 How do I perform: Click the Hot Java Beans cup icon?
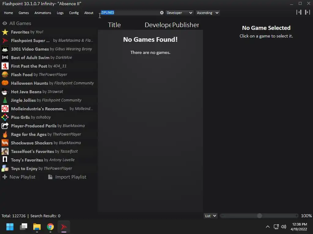click(5, 91)
